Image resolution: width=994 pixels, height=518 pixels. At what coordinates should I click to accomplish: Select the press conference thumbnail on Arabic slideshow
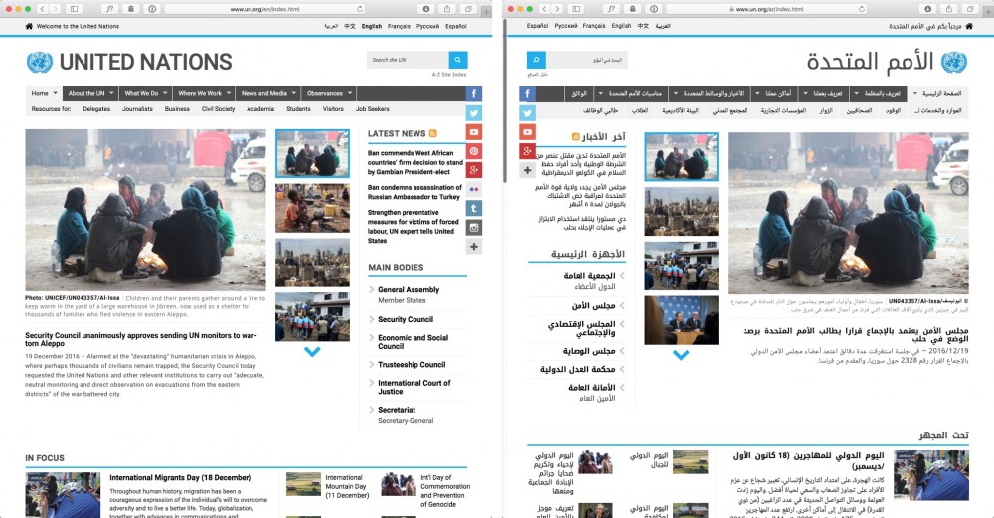(682, 320)
